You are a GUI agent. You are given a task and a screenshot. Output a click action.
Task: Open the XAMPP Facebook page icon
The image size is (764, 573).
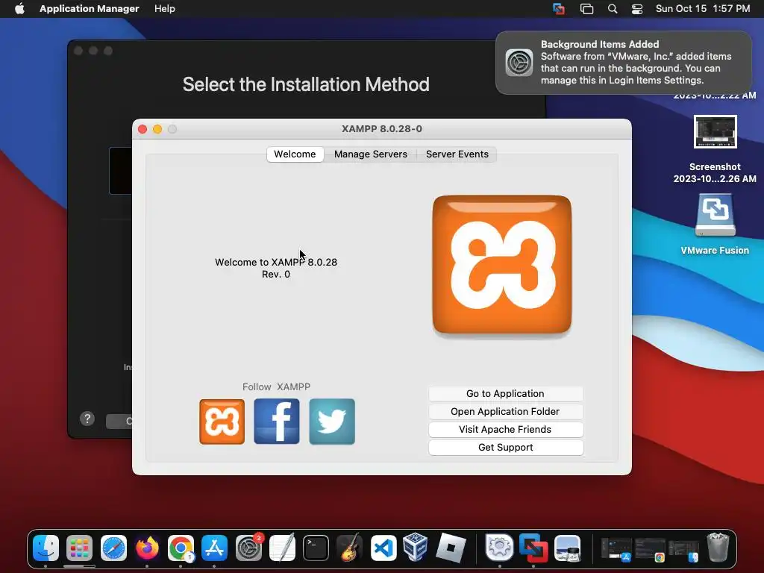click(277, 422)
